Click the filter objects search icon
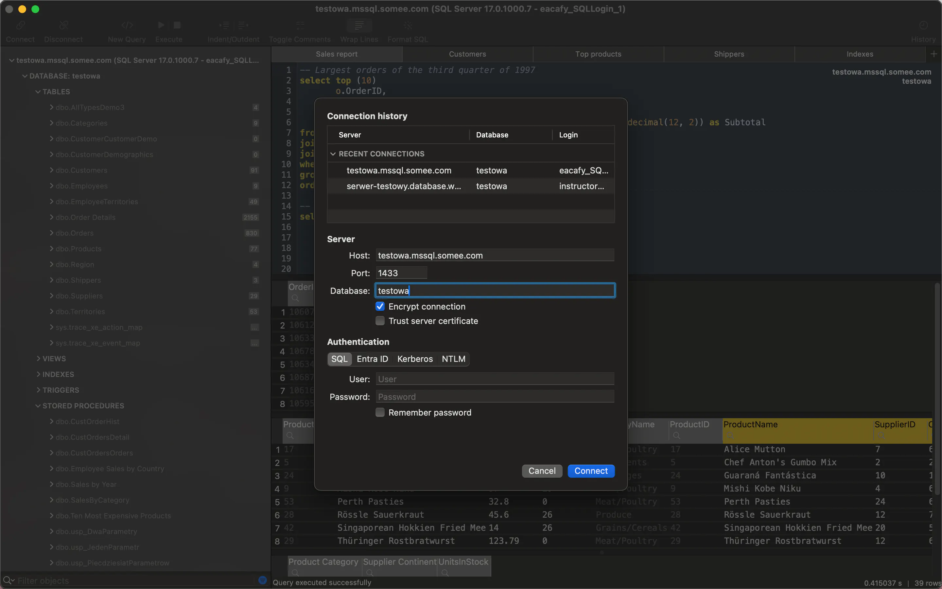This screenshot has height=589, width=942. point(8,580)
